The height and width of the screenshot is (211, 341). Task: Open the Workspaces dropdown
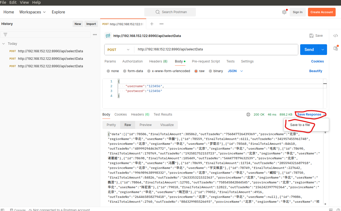[x=33, y=12]
